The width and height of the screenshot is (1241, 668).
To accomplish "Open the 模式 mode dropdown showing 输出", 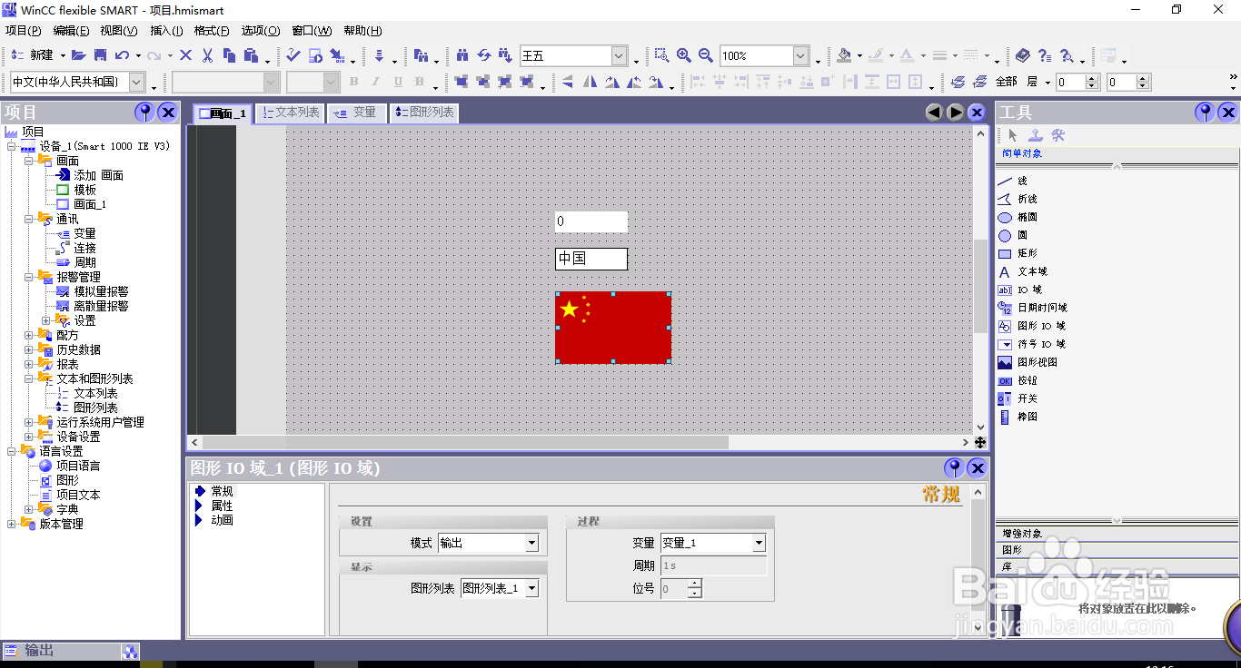I will tap(531, 543).
